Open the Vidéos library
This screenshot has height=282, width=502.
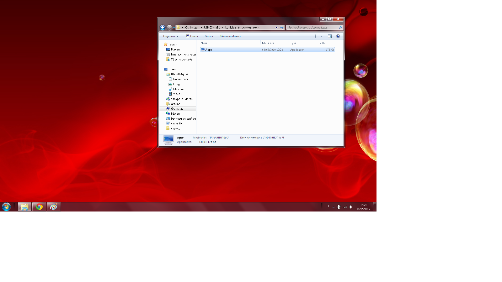175,94
